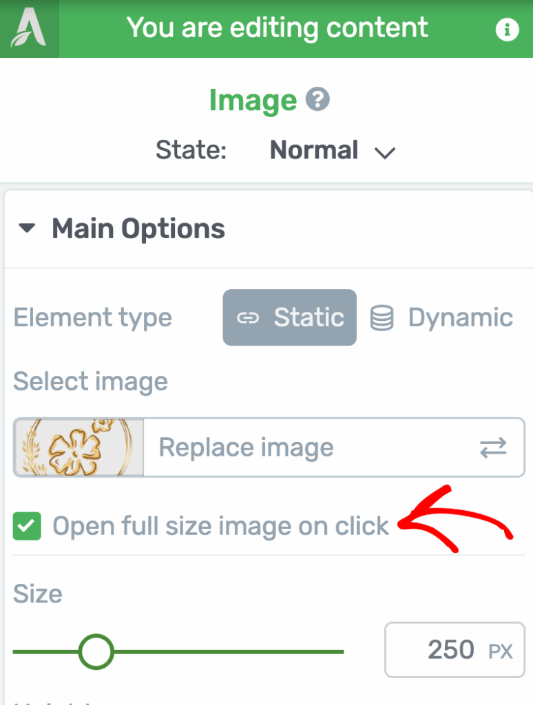Click the PX unit label
The width and height of the screenshot is (533, 705).
tap(501, 651)
